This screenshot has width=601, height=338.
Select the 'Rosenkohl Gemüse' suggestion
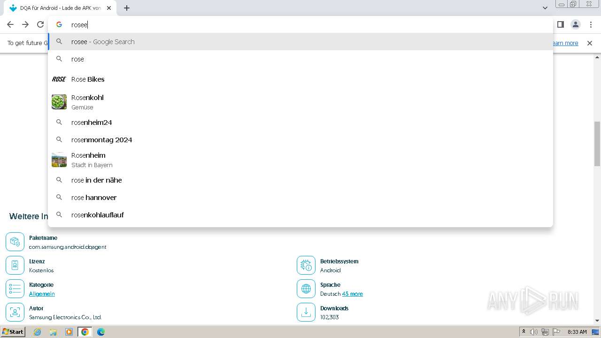coord(300,102)
